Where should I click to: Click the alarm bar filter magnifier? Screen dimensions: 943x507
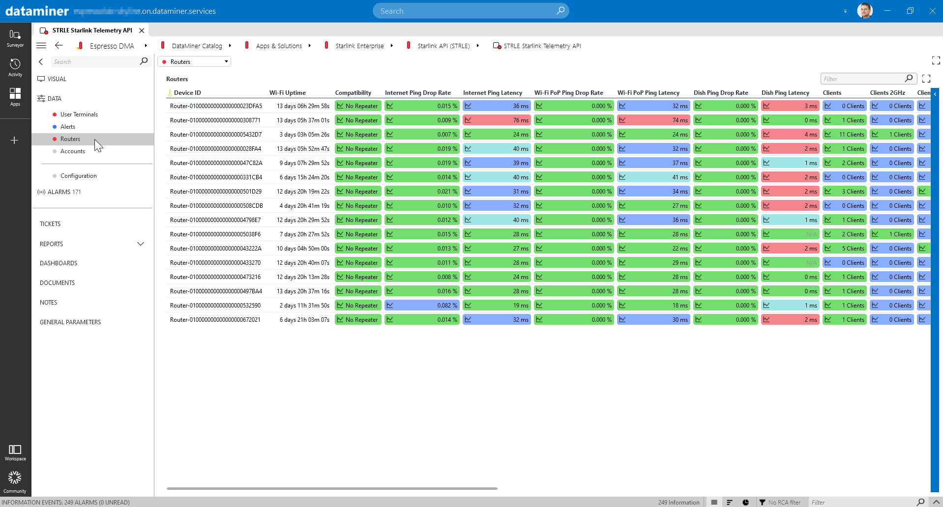pos(920,502)
